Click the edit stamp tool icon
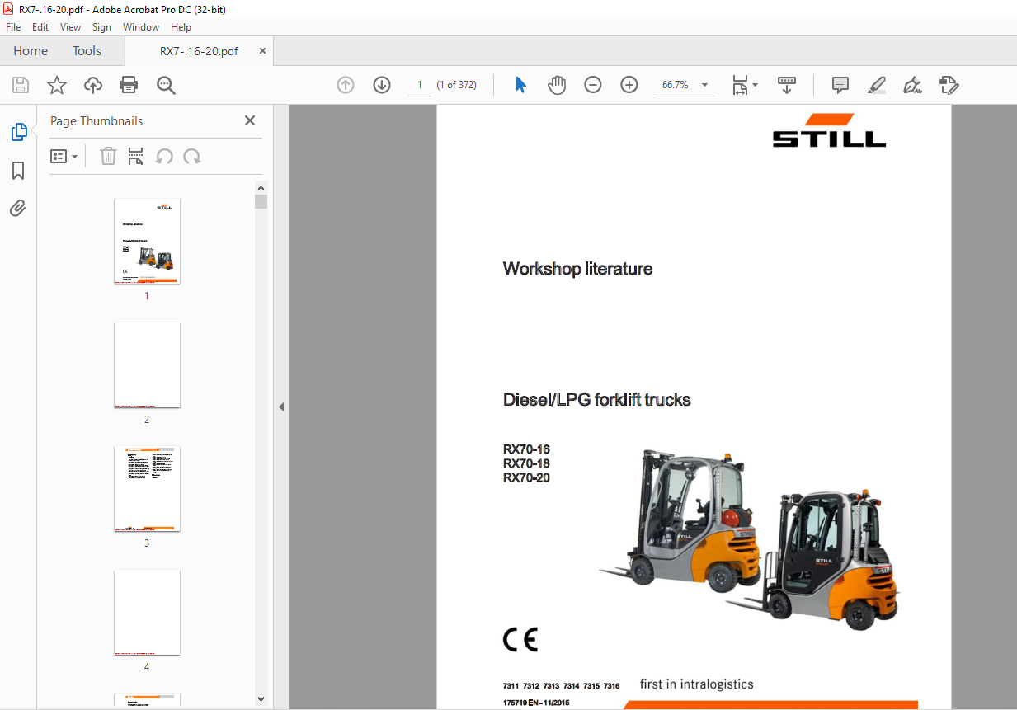The height and width of the screenshot is (710, 1017). point(949,85)
